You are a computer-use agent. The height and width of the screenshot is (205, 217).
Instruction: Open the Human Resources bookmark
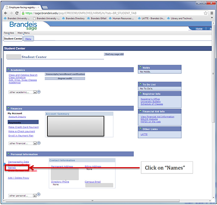click(122, 18)
